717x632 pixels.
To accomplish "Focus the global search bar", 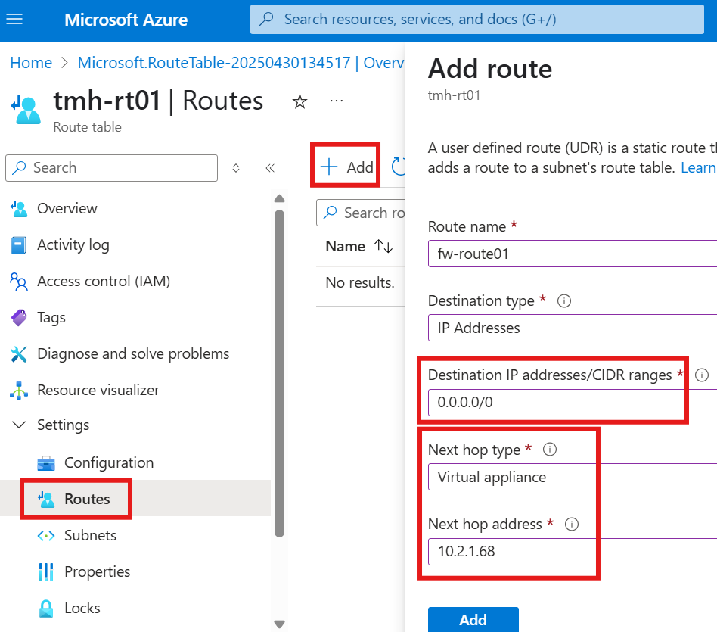I will pyautogui.click(x=477, y=19).
